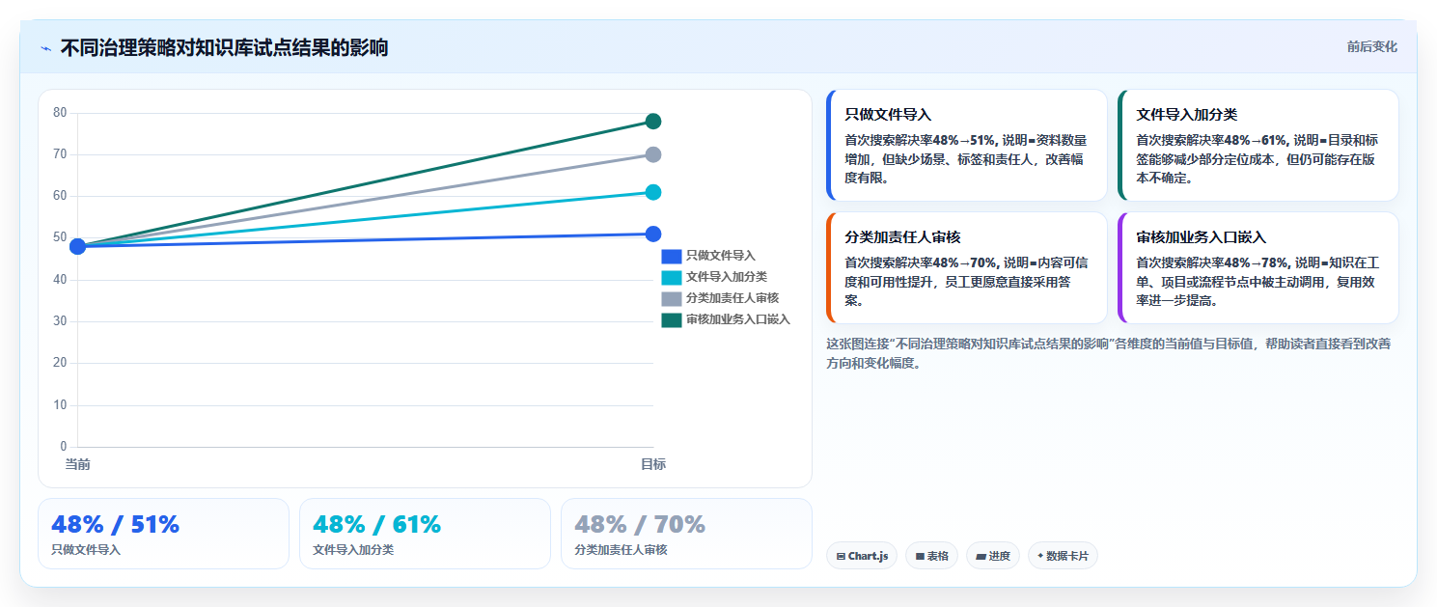Click the Chart.js tag chip
The height and width of the screenshot is (607, 1437).
coord(862,556)
